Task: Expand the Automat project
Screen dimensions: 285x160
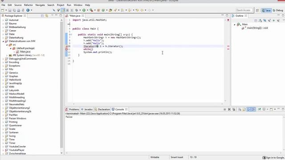Action: pos(3,20)
